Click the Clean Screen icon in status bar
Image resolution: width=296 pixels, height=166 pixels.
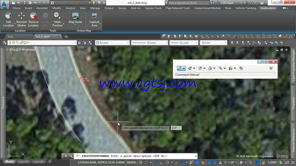click(x=287, y=162)
